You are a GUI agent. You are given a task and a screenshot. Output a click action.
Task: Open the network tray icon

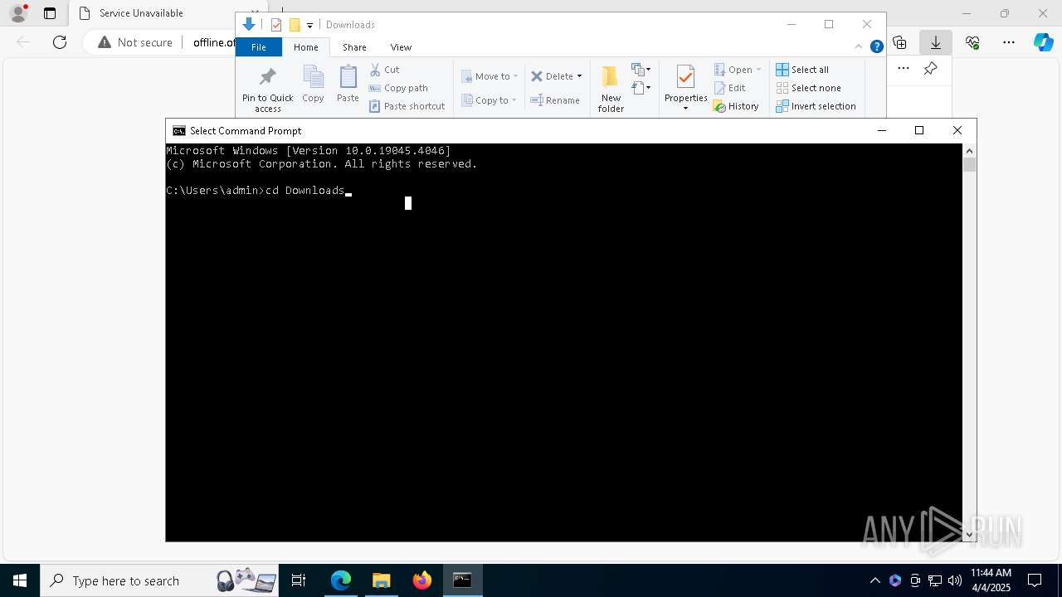pos(935,580)
